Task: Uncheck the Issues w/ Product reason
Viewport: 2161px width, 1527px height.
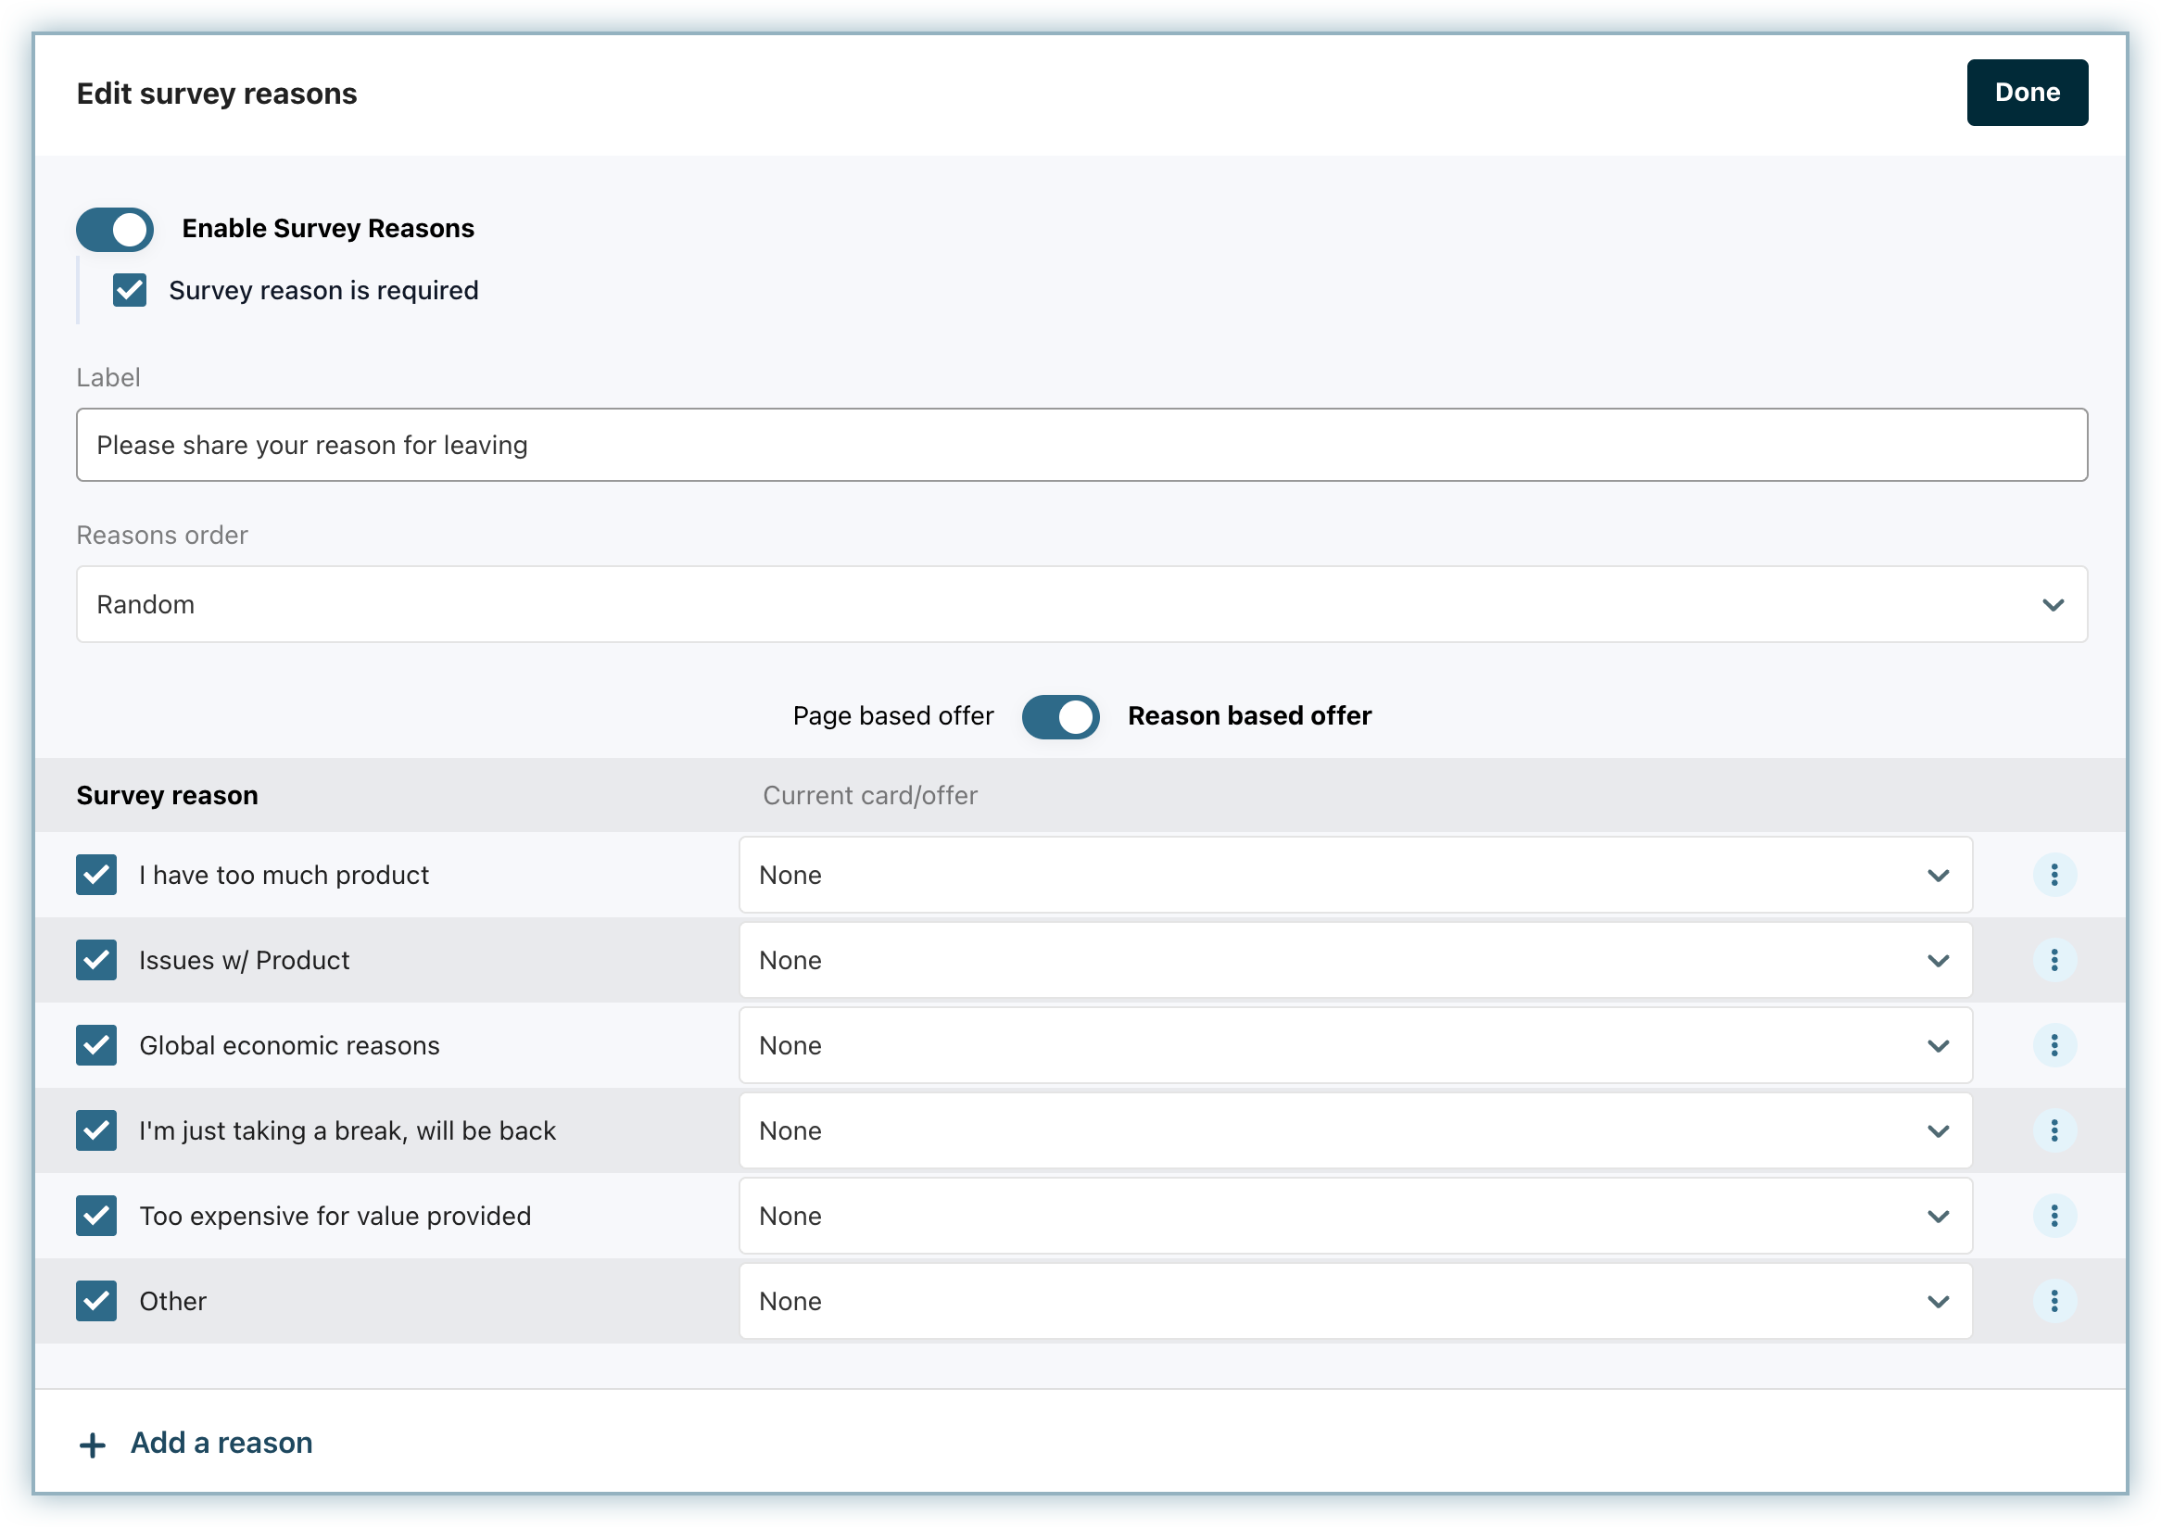Action: tap(96, 960)
